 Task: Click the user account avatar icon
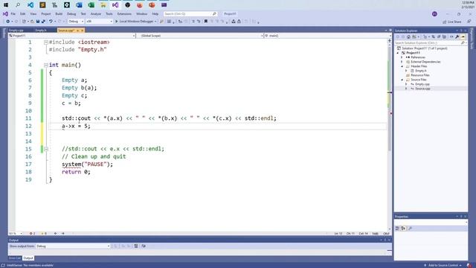pos(434,14)
